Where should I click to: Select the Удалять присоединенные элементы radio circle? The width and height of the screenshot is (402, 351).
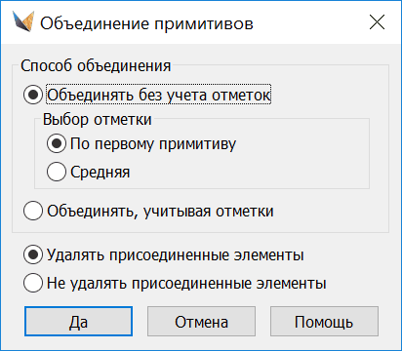coord(33,254)
